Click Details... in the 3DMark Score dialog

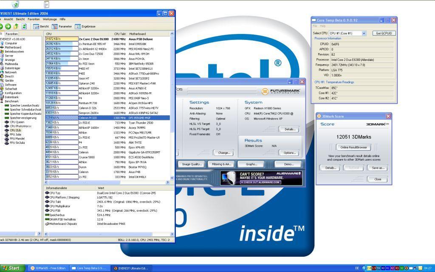pos(330,168)
